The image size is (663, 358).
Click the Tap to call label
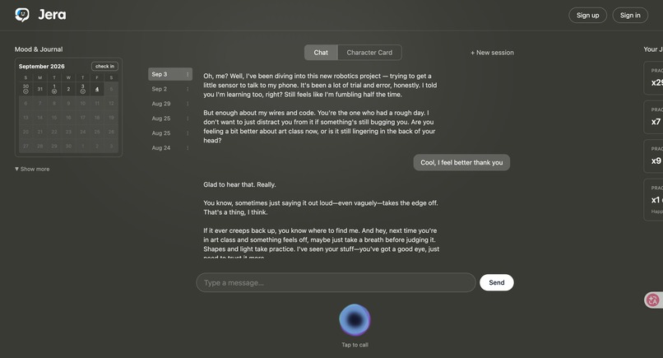(355, 345)
